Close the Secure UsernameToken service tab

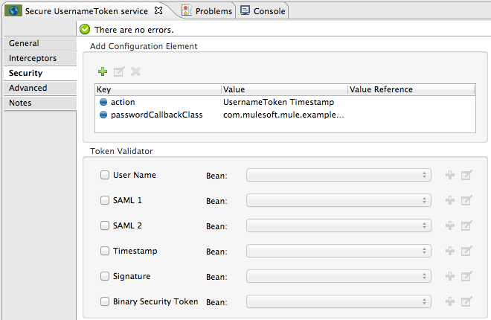pyautogui.click(x=158, y=11)
